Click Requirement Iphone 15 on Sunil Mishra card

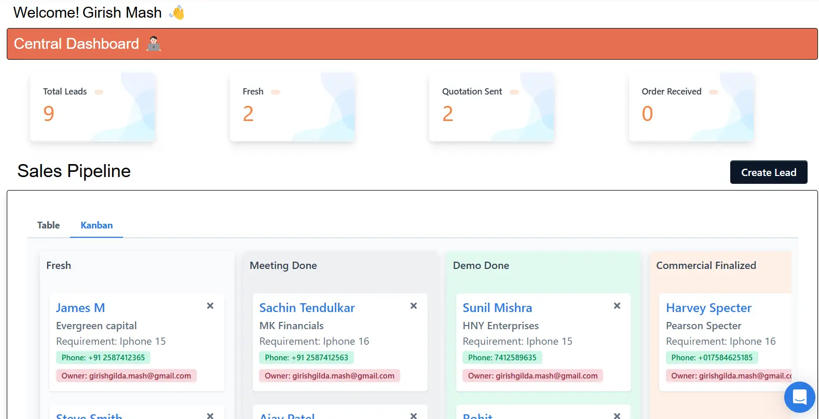tap(517, 341)
